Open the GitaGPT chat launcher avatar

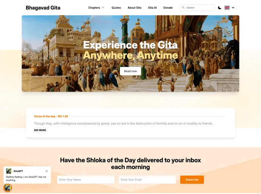pyautogui.click(x=8, y=188)
